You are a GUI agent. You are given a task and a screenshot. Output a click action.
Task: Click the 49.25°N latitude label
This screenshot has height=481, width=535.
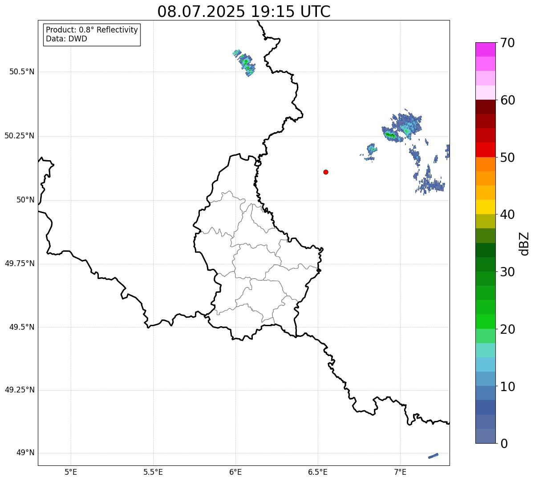[x=19, y=390]
